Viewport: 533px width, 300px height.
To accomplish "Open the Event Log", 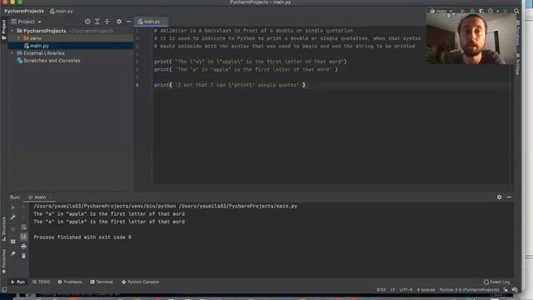I will click(x=496, y=282).
